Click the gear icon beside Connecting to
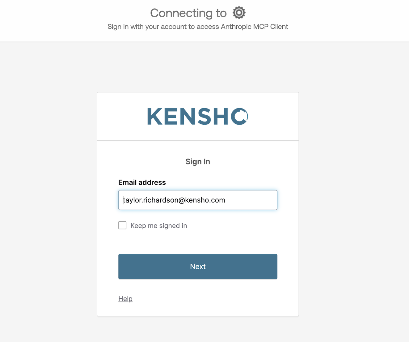 [239, 13]
